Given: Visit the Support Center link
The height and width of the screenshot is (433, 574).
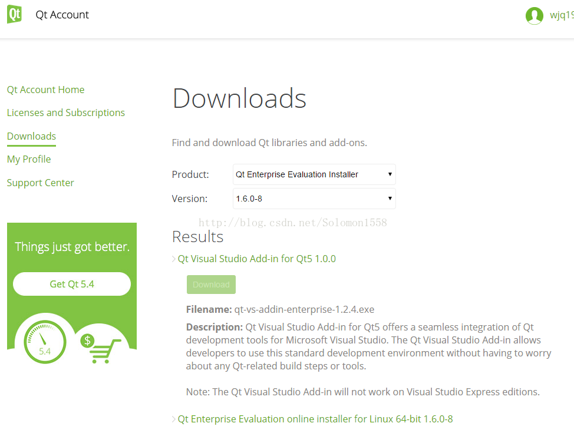Looking at the screenshot, I should (x=40, y=183).
